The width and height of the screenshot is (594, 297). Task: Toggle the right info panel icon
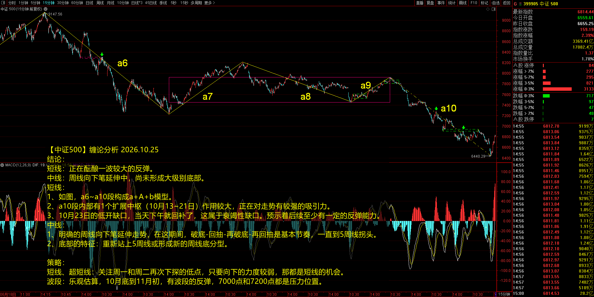pos(494,9)
